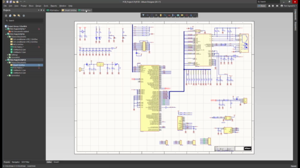
Task: Select the filter tool in the active bar
Action: tap(143, 15)
